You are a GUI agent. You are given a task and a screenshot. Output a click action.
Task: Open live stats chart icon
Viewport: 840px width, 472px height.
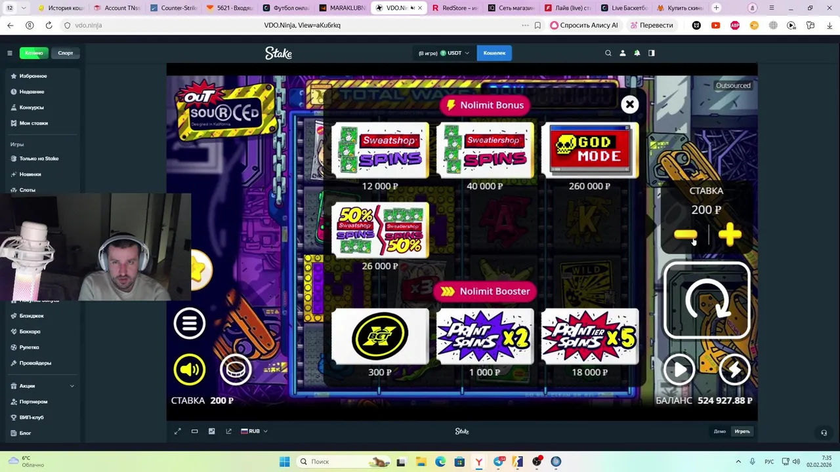pyautogui.click(x=211, y=431)
